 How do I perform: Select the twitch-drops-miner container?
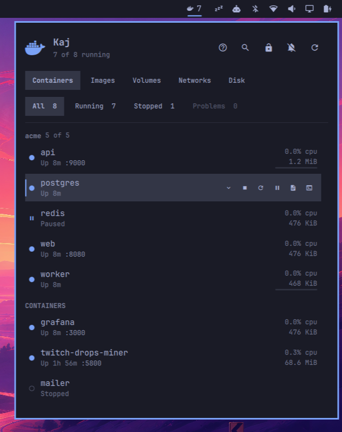coord(173,358)
